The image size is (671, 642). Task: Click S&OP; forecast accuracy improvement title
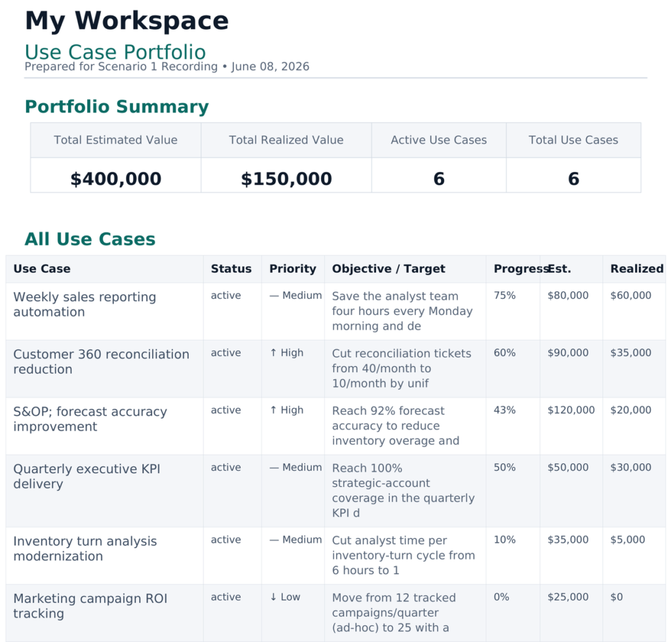(x=90, y=419)
